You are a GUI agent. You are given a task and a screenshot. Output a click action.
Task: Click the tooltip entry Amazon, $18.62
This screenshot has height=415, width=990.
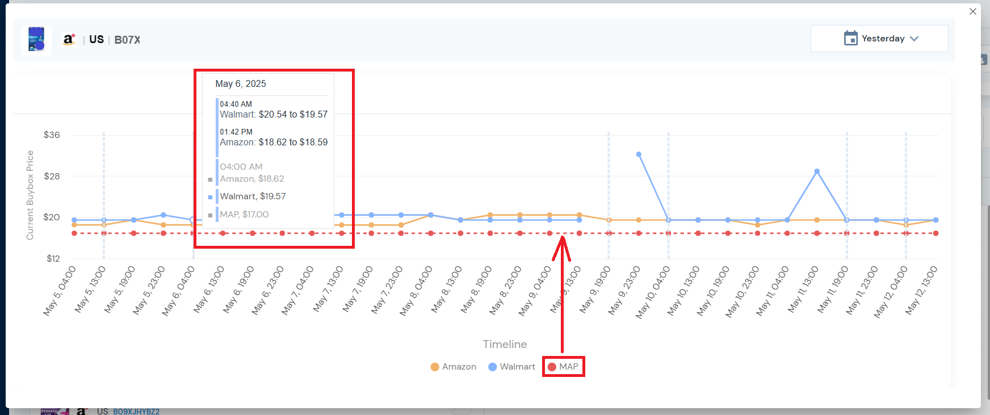(x=252, y=179)
